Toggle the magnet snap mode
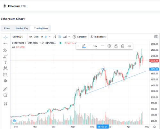 click(x=5, y=104)
